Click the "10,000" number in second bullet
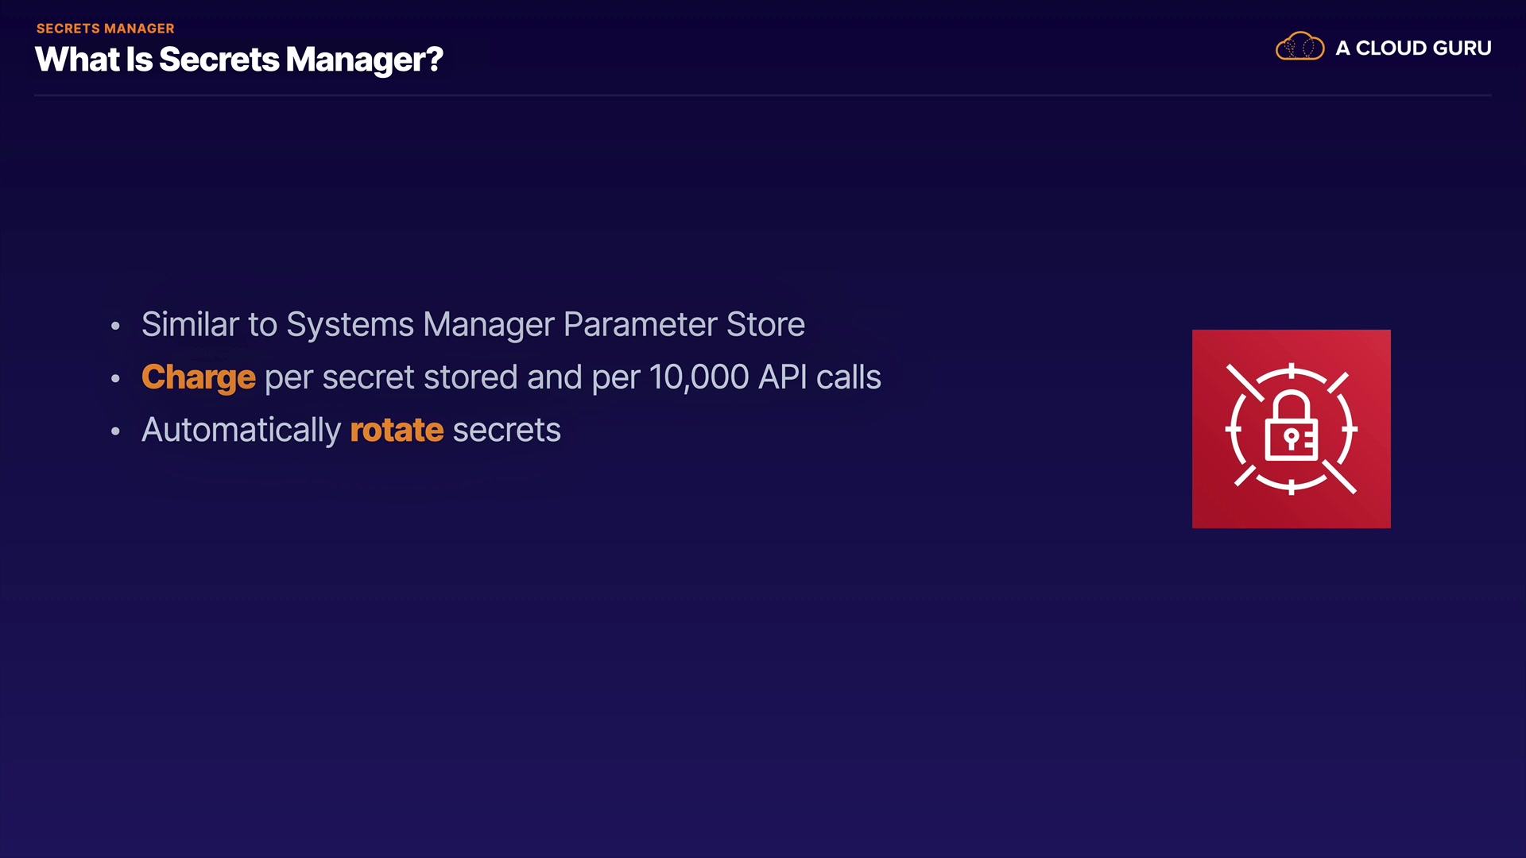This screenshot has height=858, width=1526. point(699,377)
